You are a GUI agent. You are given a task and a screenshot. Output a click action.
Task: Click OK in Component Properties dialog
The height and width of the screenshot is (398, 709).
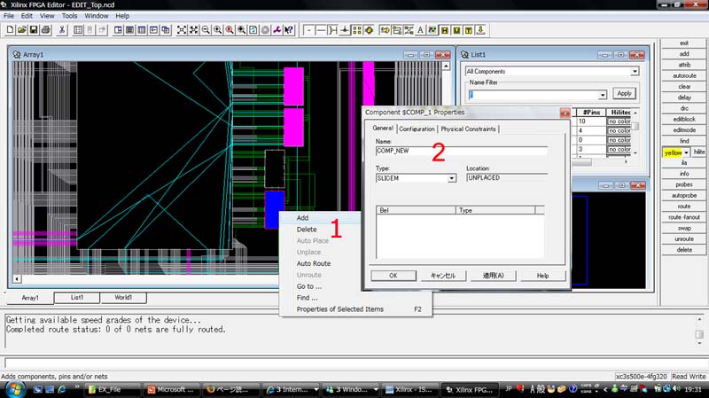[393, 276]
